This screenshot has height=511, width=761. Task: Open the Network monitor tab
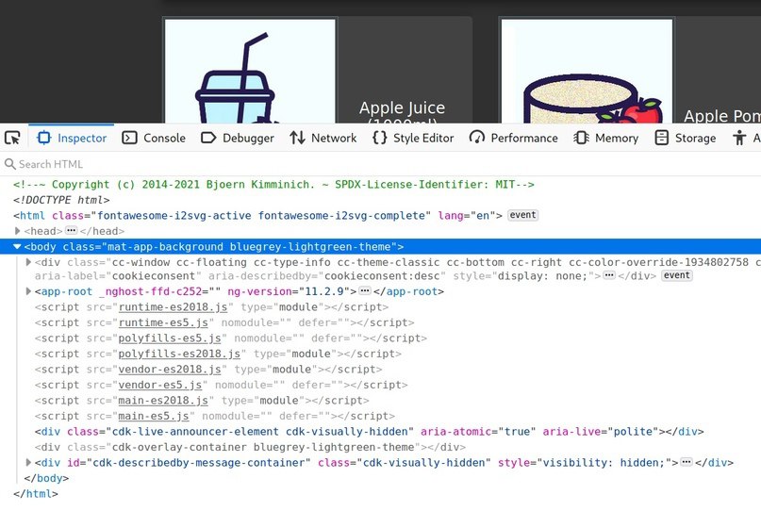323,138
